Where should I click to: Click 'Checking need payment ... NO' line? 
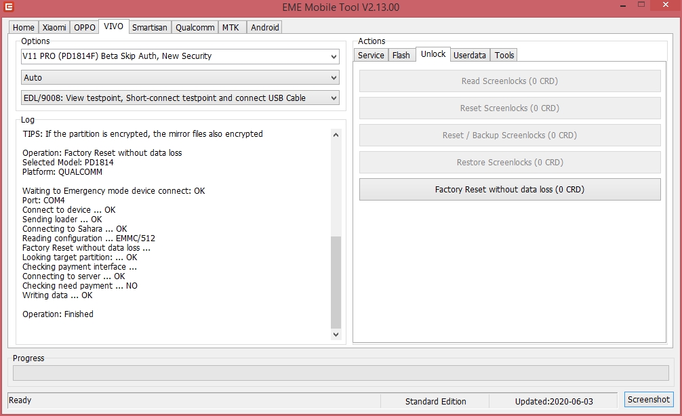(x=79, y=286)
